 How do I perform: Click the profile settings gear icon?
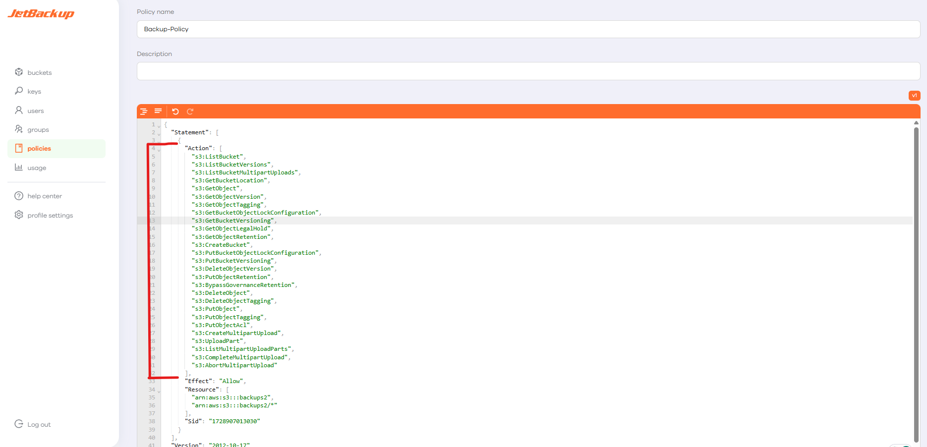coord(19,215)
